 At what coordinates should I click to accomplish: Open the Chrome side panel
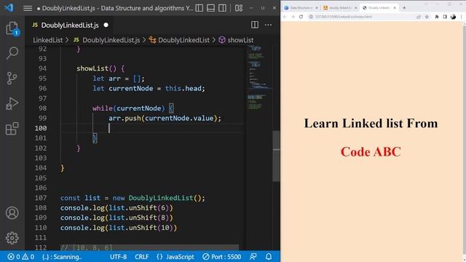445,17
